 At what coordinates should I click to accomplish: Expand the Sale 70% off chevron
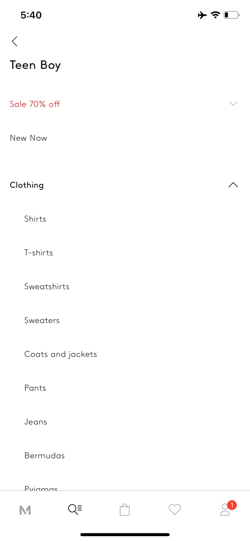click(x=233, y=104)
